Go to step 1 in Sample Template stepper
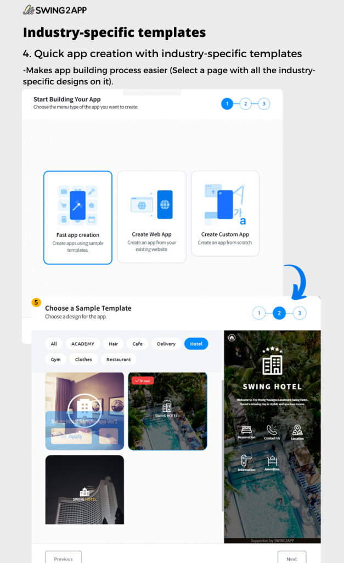 (259, 313)
